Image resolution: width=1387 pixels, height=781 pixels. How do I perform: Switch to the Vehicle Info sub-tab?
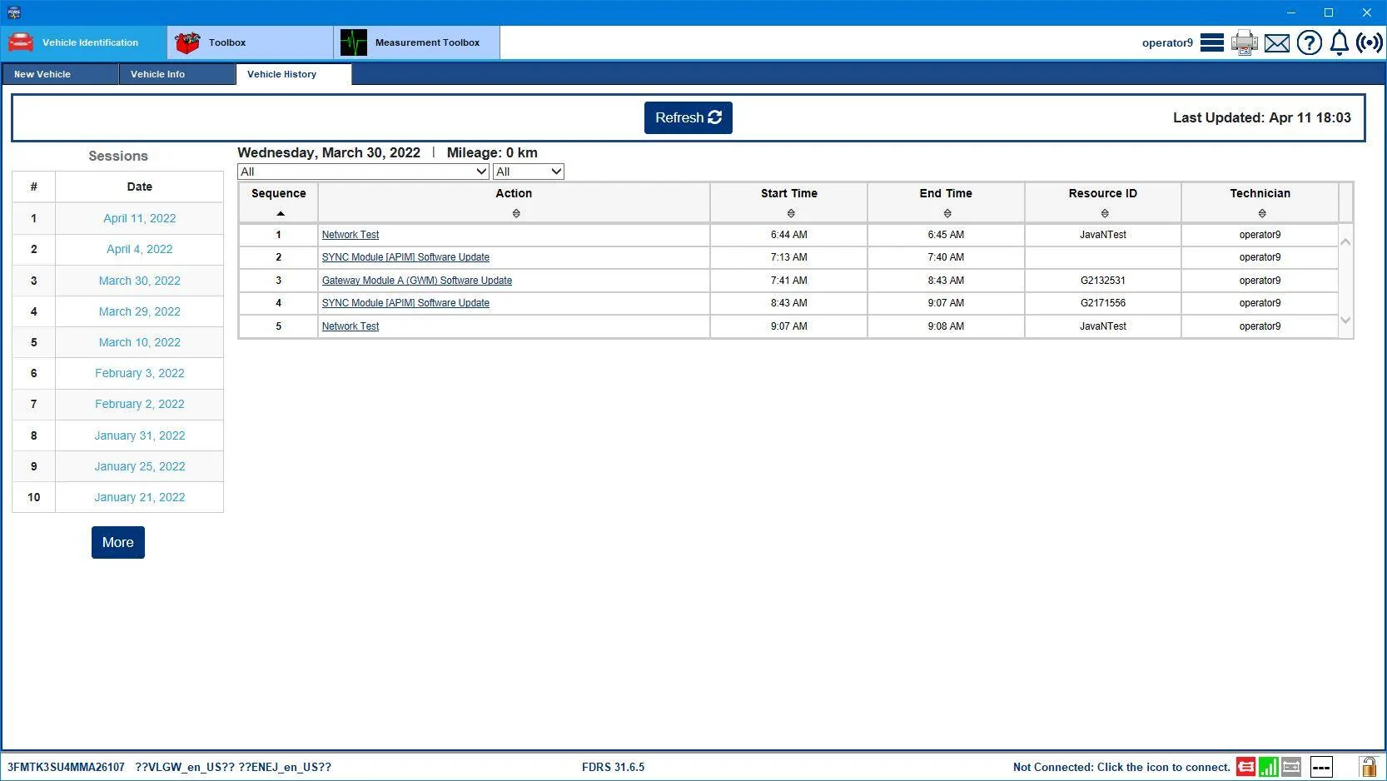click(x=177, y=74)
